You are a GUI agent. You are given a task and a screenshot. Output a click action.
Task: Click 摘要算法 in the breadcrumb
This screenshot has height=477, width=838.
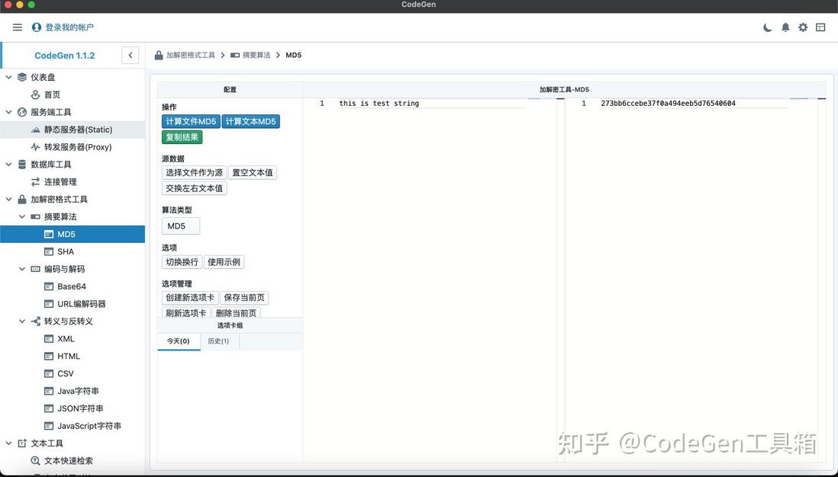[x=256, y=55]
